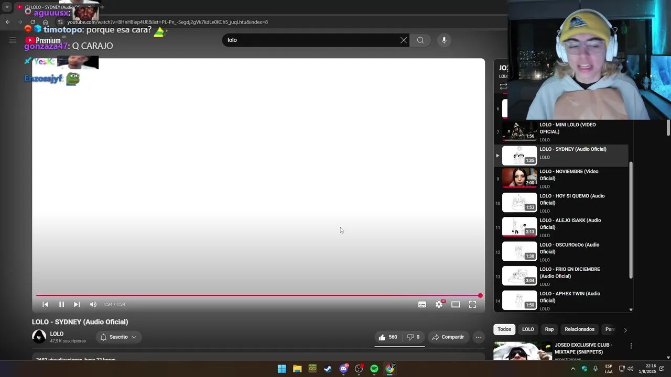Image resolution: width=671 pixels, height=377 pixels.
Task: Select the Rap filter chip
Action: tap(549, 329)
